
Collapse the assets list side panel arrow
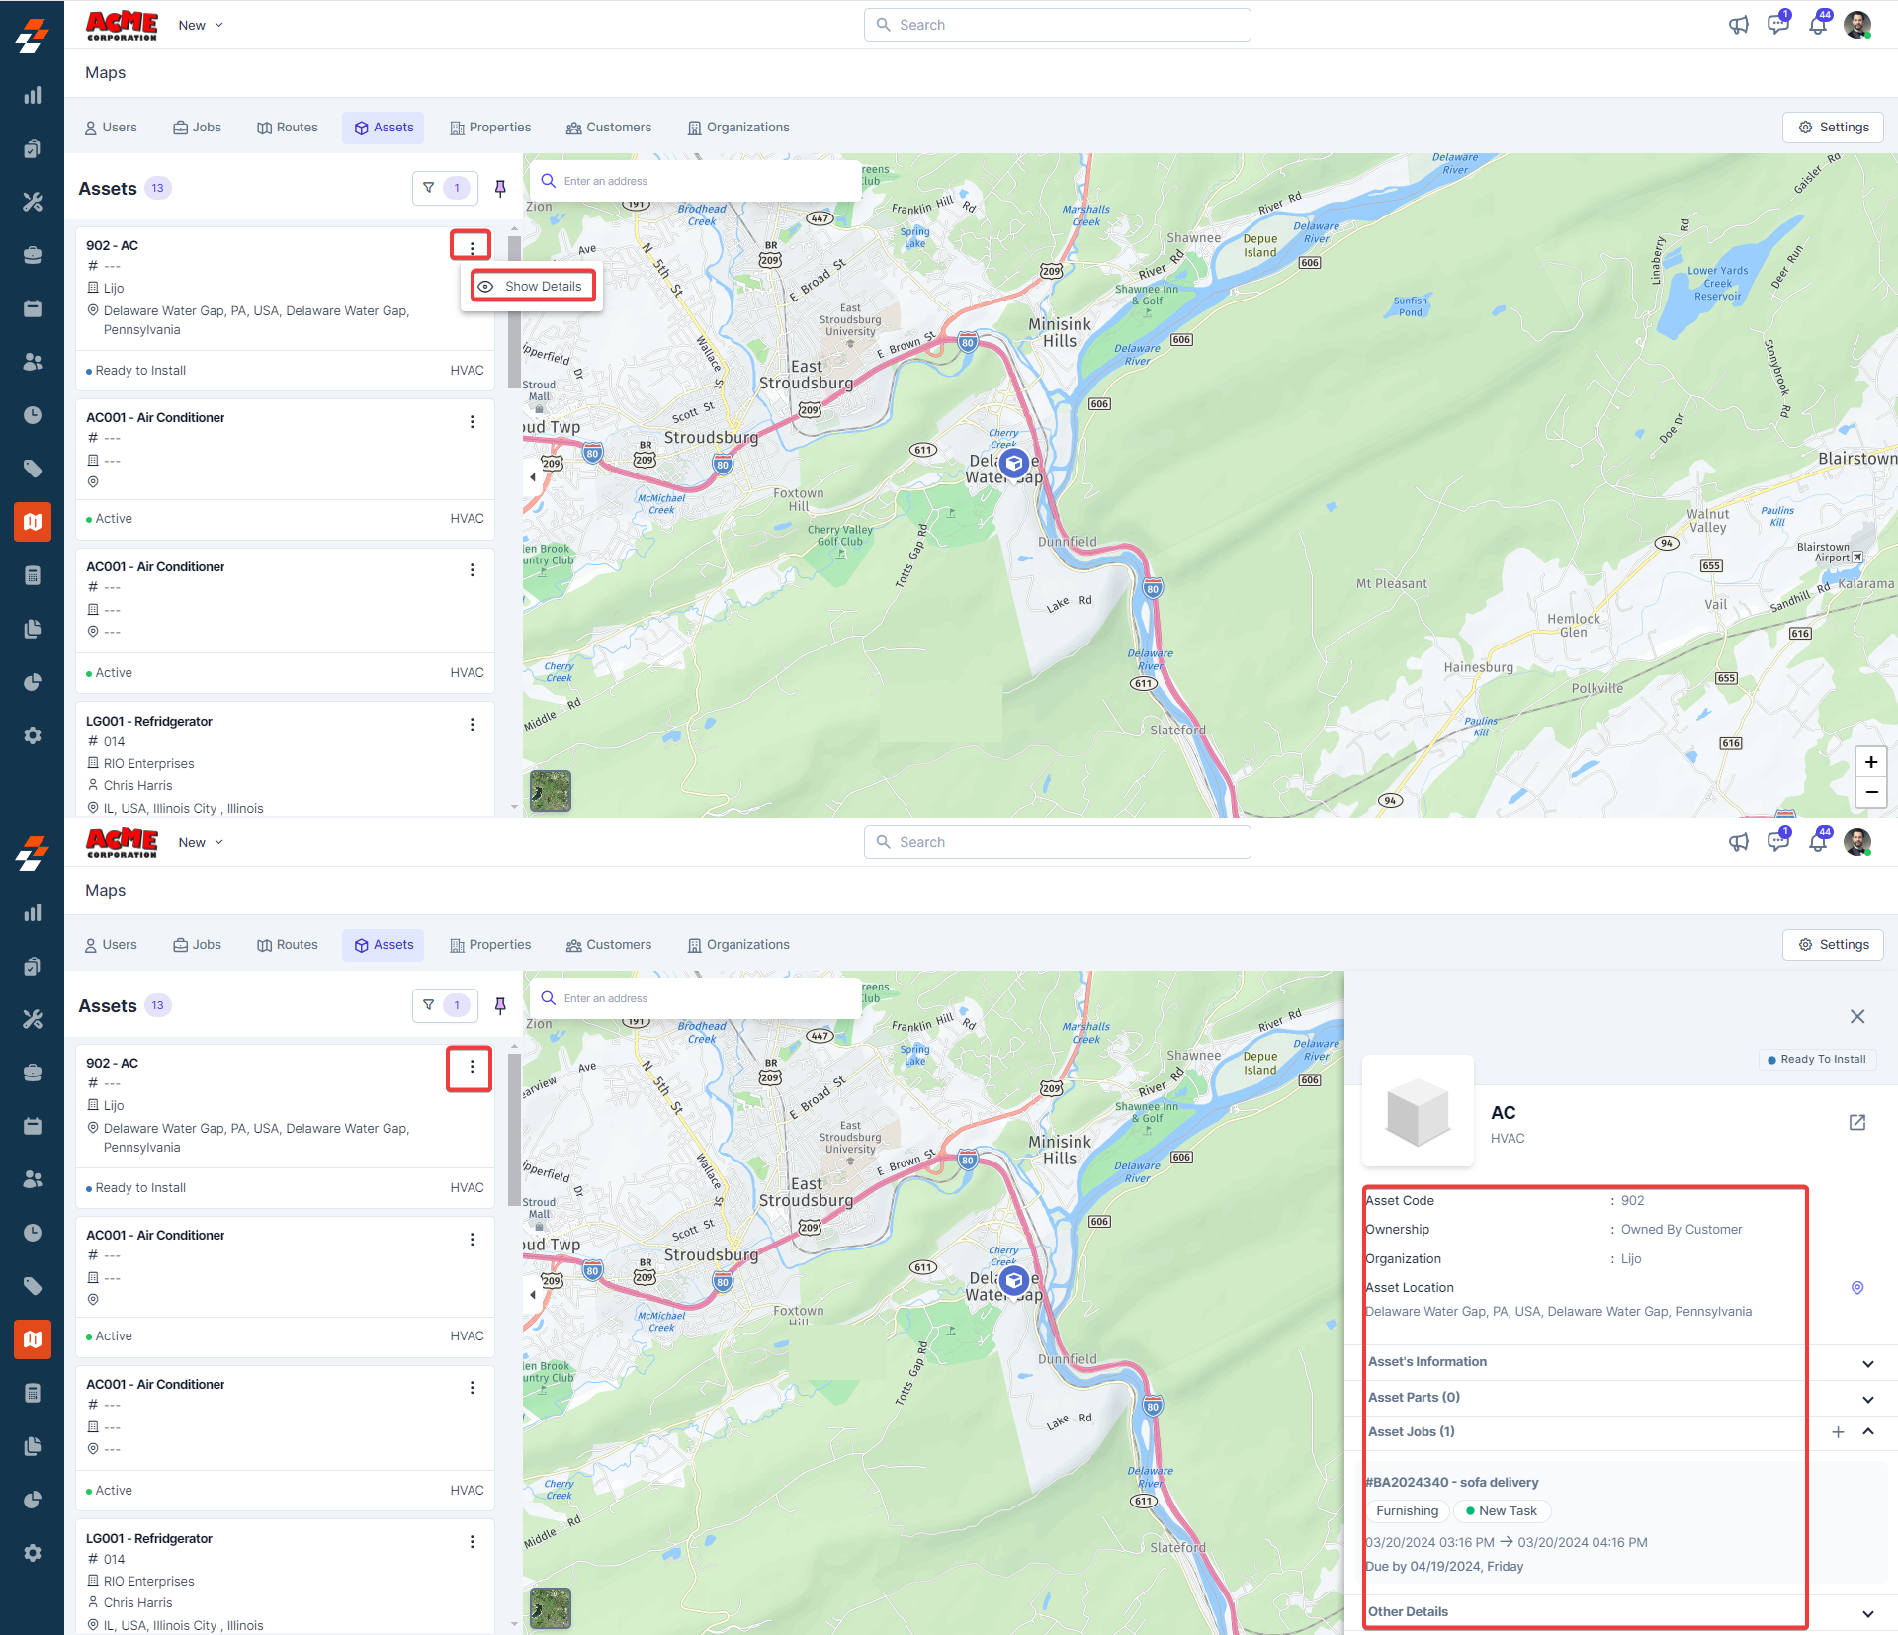click(x=533, y=476)
